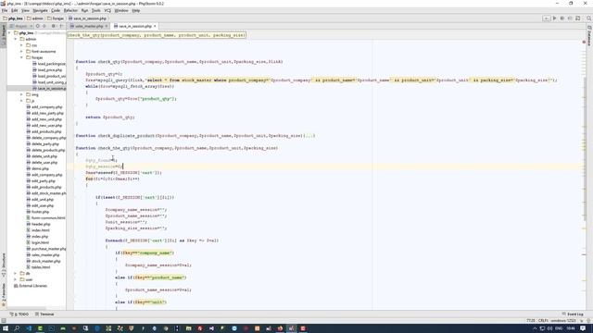Select add_products.php file in tree
593x333 pixels.
point(44,131)
